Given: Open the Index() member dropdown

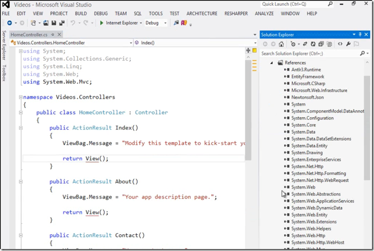Looking at the screenshot, I should tap(255, 43).
